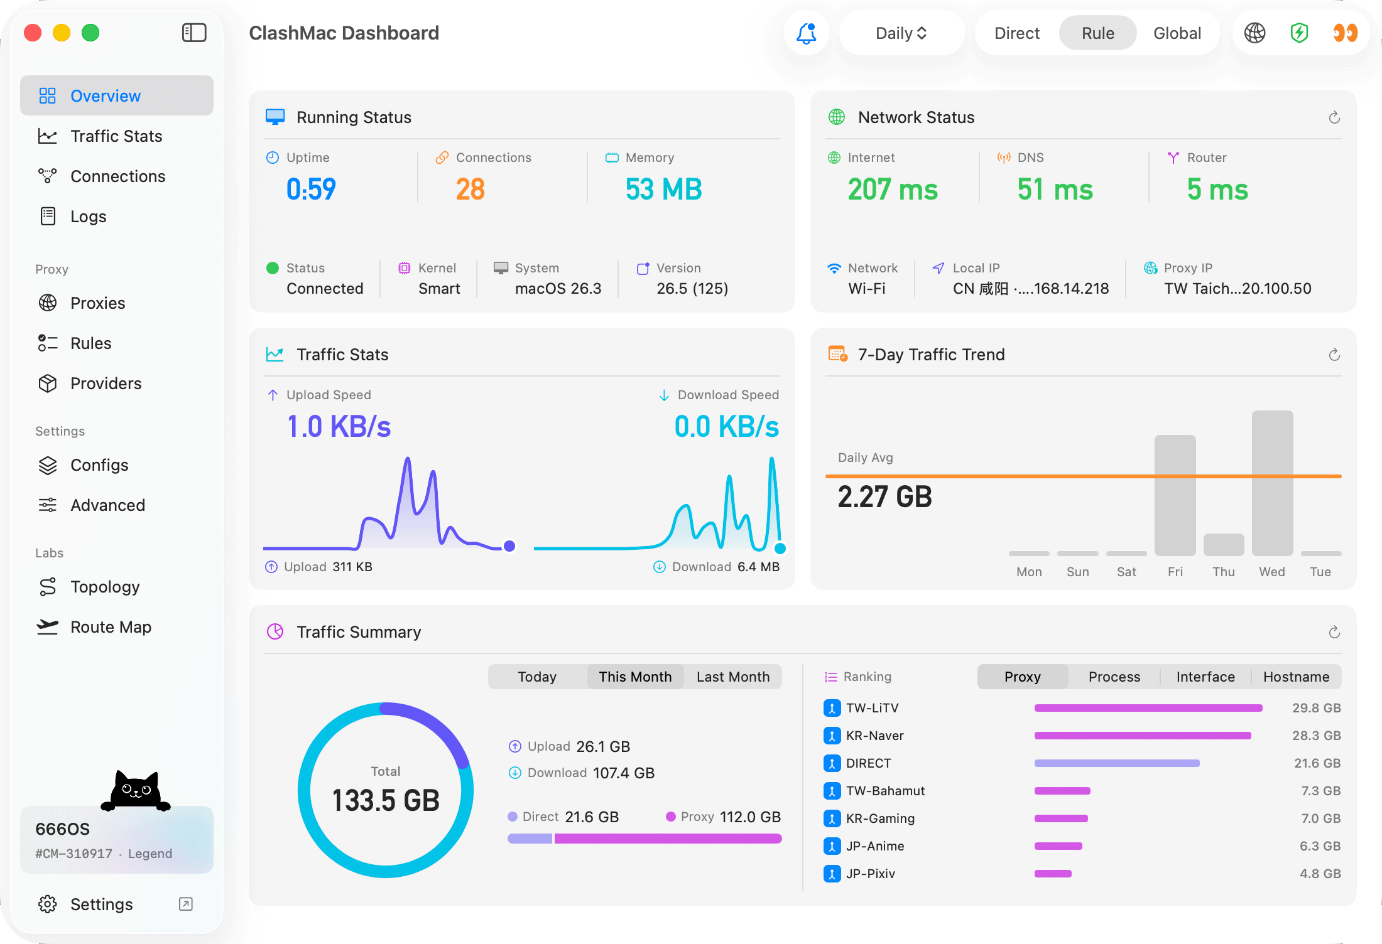
Task: Open the Rules page
Action: [117, 343]
